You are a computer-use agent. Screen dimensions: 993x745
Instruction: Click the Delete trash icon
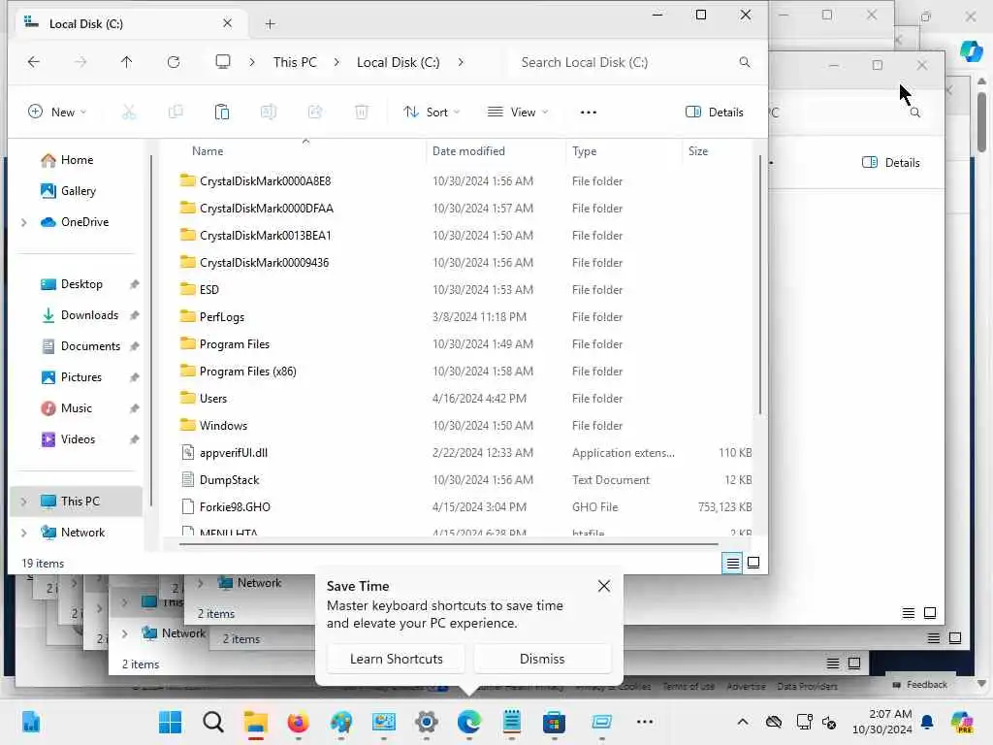361,113
